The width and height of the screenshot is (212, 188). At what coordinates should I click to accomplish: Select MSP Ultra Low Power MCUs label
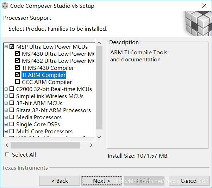tap(52, 47)
